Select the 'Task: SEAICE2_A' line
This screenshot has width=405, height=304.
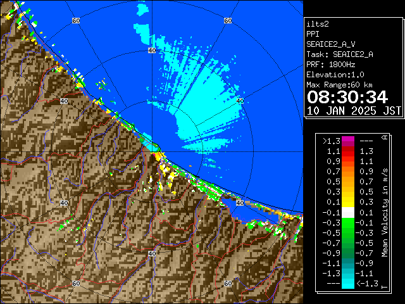340,54
